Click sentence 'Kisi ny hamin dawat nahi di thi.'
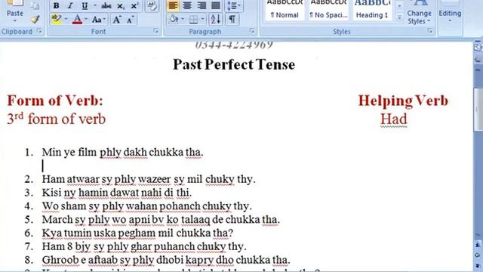Viewport: 483px width, 272px height. click(117, 193)
